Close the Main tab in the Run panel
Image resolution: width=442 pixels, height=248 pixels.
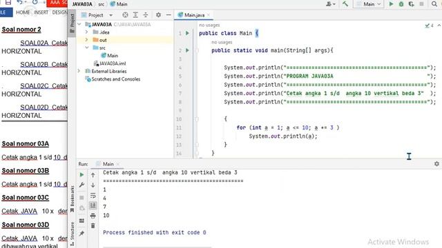coord(118,164)
